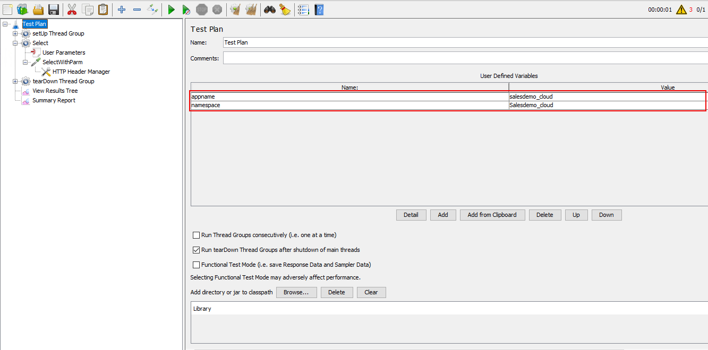The width and height of the screenshot is (708, 350).
Task: Click the blue Help book icon
Action: point(319,10)
